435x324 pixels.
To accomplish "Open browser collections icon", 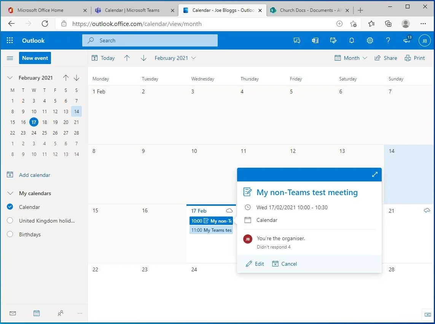I will [389, 24].
